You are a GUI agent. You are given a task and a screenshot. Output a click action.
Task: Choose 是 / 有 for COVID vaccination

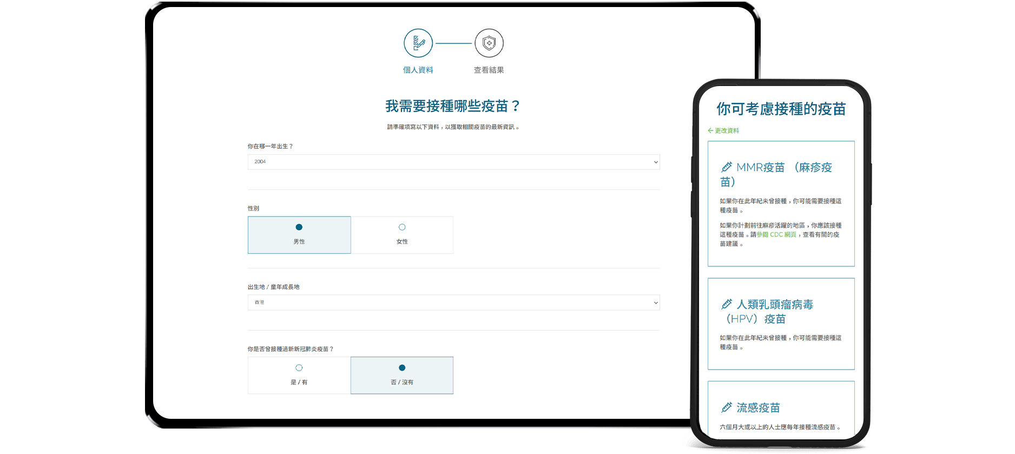pyautogui.click(x=299, y=375)
